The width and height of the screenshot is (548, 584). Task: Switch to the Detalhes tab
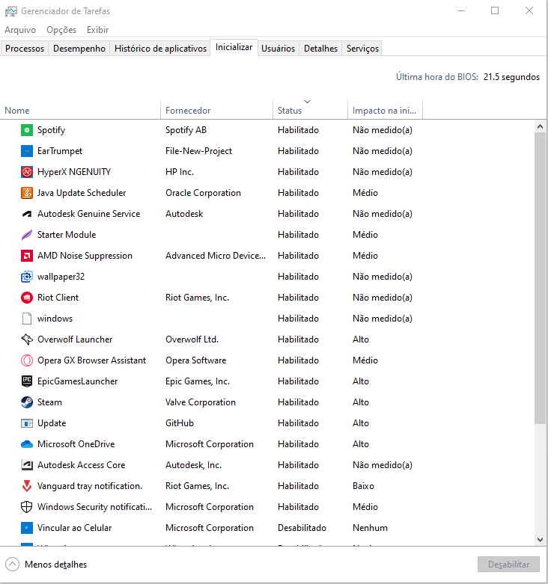click(x=320, y=49)
